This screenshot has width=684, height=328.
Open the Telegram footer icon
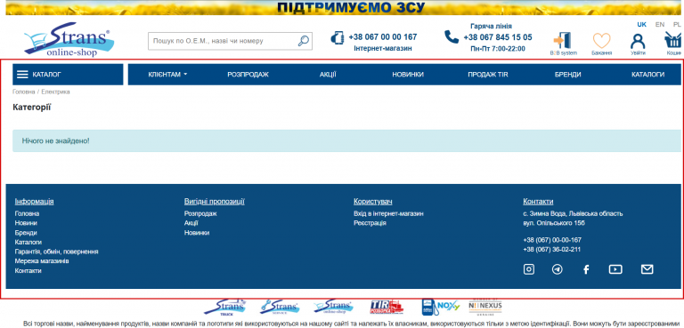pyautogui.click(x=557, y=269)
